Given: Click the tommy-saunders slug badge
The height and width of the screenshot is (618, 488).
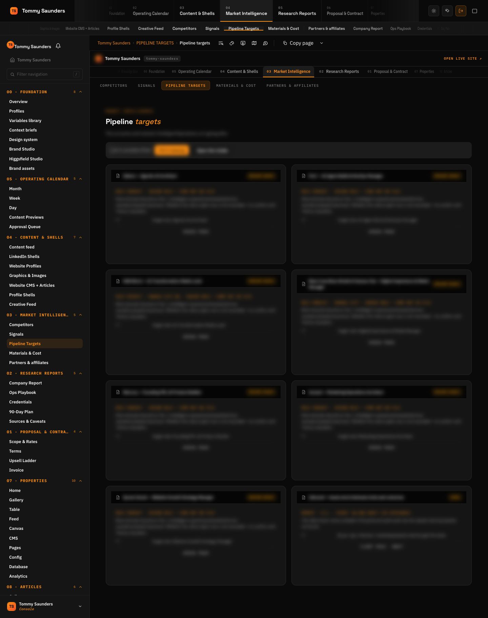Looking at the screenshot, I should click(162, 59).
